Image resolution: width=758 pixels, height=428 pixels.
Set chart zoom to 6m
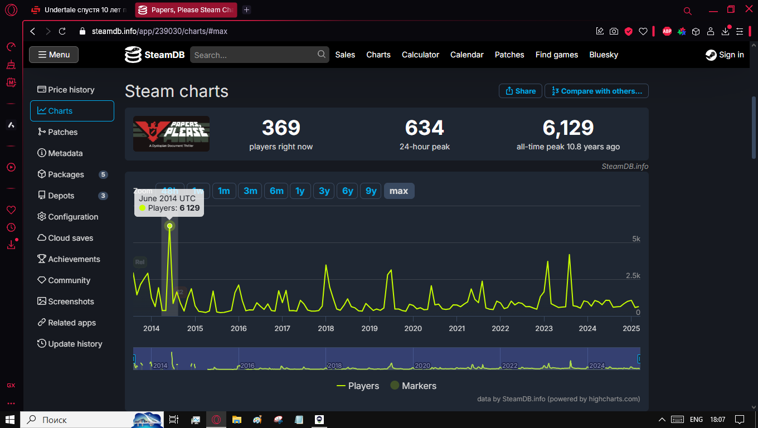click(x=276, y=191)
